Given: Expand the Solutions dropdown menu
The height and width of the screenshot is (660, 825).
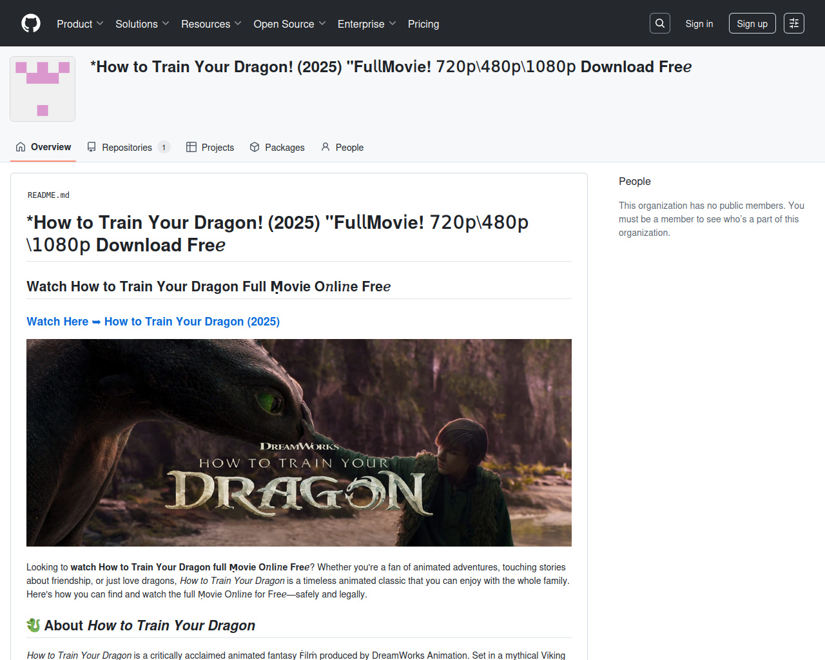Looking at the screenshot, I should point(142,24).
